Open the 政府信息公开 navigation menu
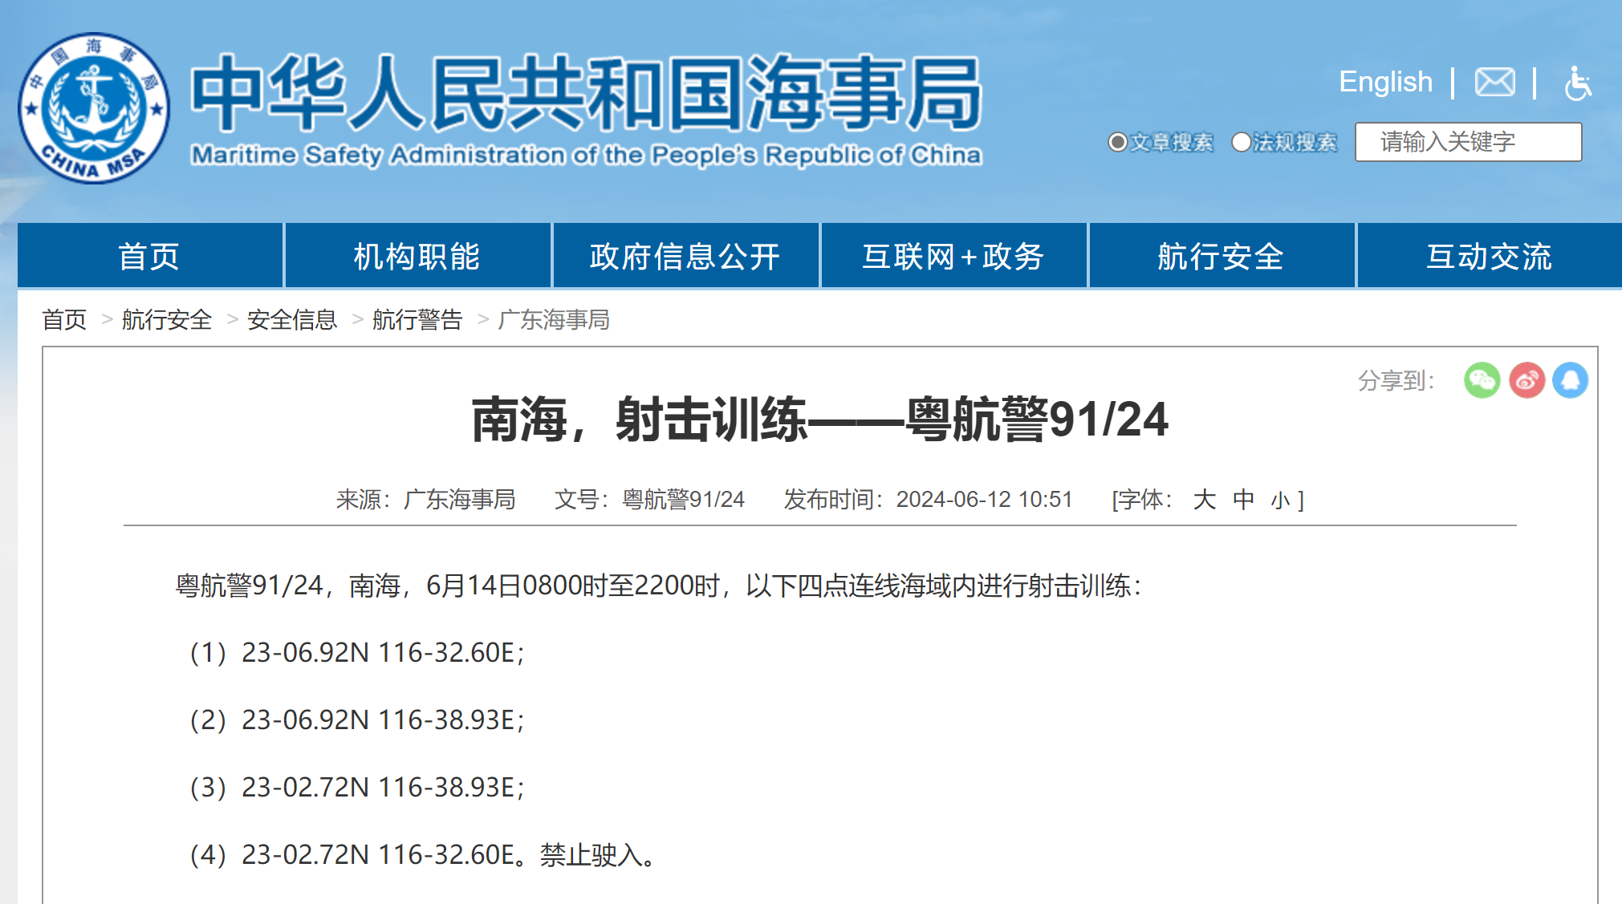Screen dimensions: 1622x904 point(685,256)
